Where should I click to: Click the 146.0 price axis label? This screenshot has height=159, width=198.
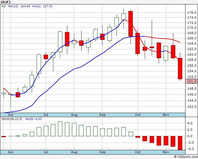tap(192, 94)
